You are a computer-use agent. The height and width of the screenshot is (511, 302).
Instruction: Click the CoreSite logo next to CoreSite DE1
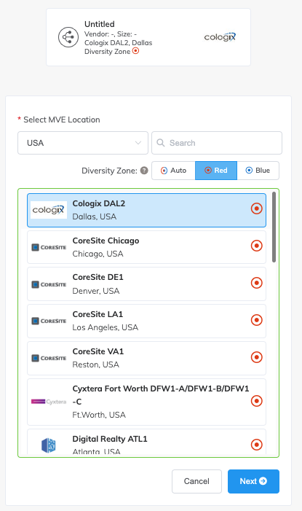(x=49, y=284)
